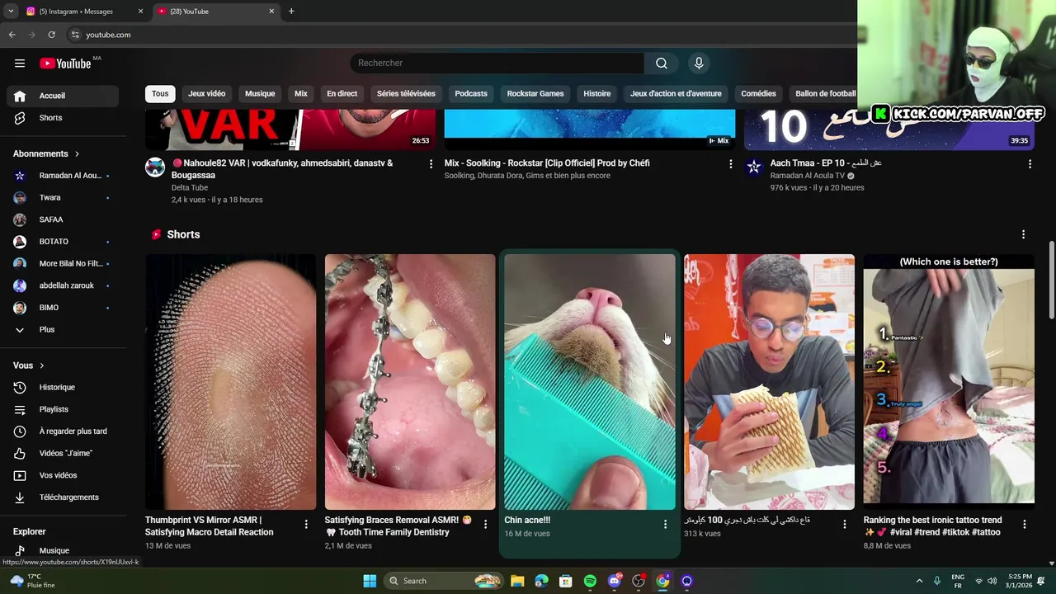The image size is (1056, 594).
Task: Click the YouTube logo
Action: (x=65, y=64)
